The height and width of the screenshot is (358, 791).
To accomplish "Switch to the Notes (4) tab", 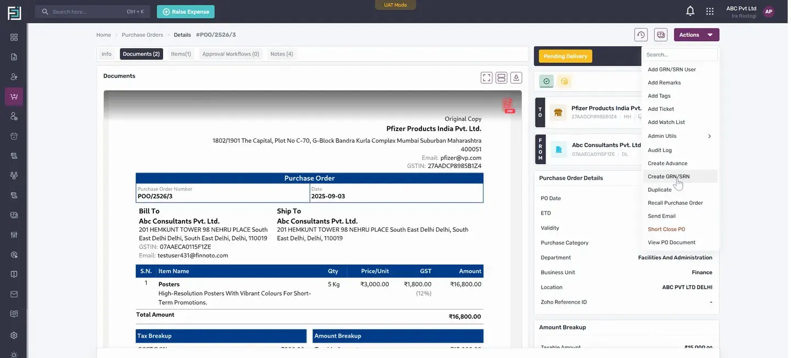I will (x=282, y=54).
